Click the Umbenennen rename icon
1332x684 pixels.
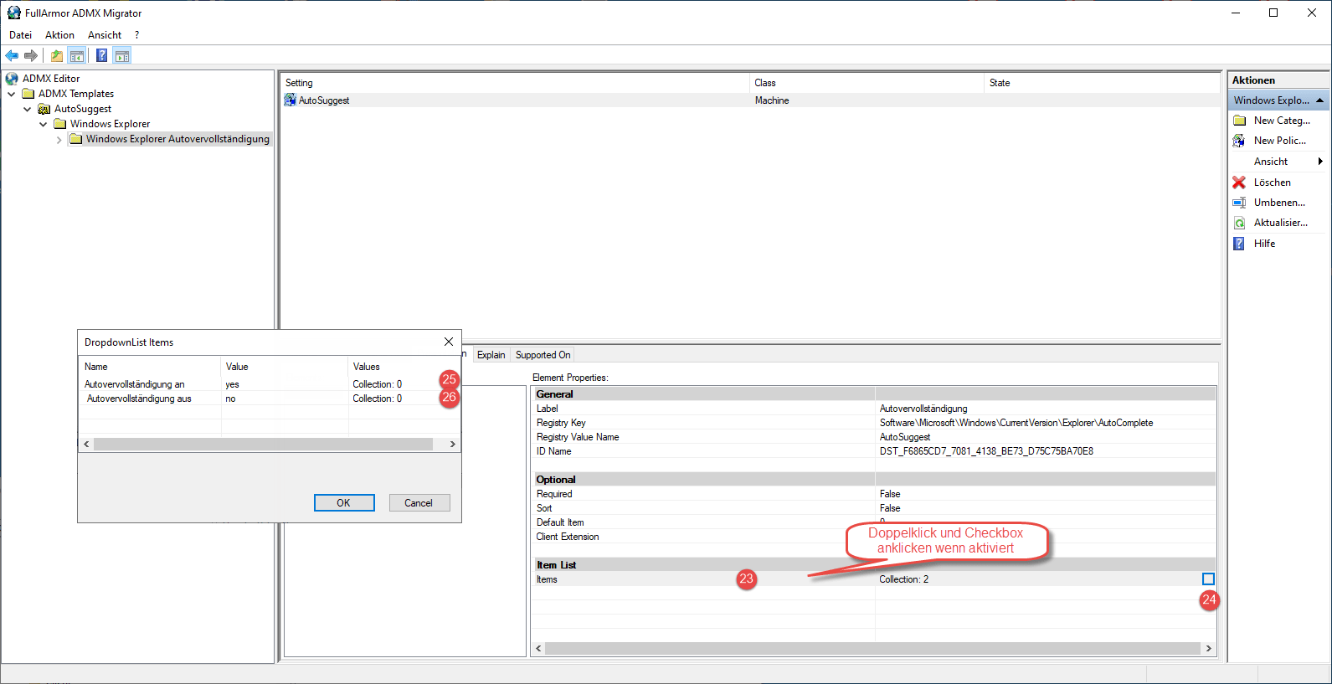point(1239,203)
